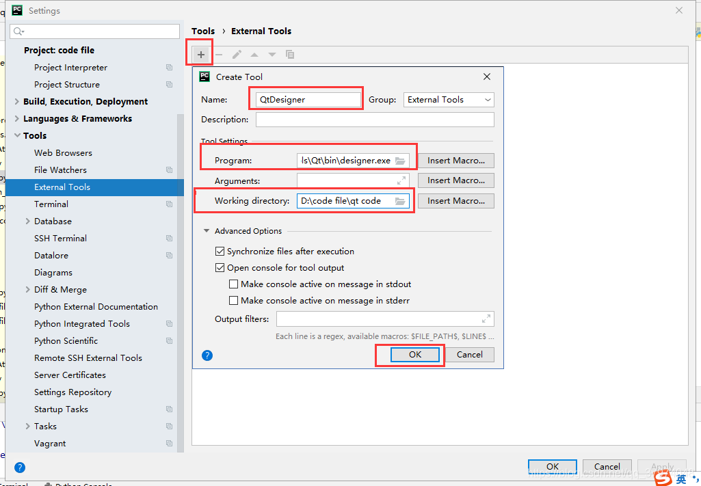Click the Name field containing QtDesigner
This screenshot has width=701, height=486.
(x=308, y=100)
